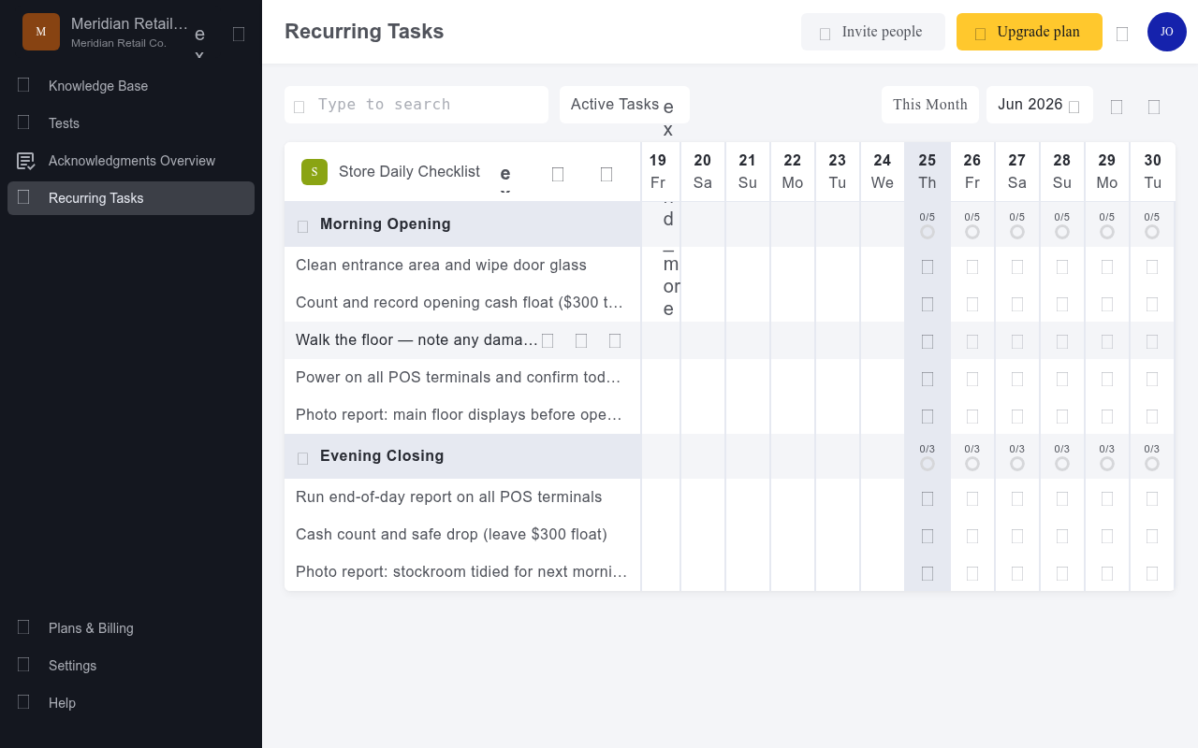Click last action icon on Walk the floor row
Screen dimensions: 1198x748
point(615,340)
